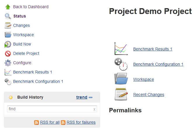This screenshot has height=131, width=194.
Task: Click the Configure gear icon
Action: click(x=8, y=63)
